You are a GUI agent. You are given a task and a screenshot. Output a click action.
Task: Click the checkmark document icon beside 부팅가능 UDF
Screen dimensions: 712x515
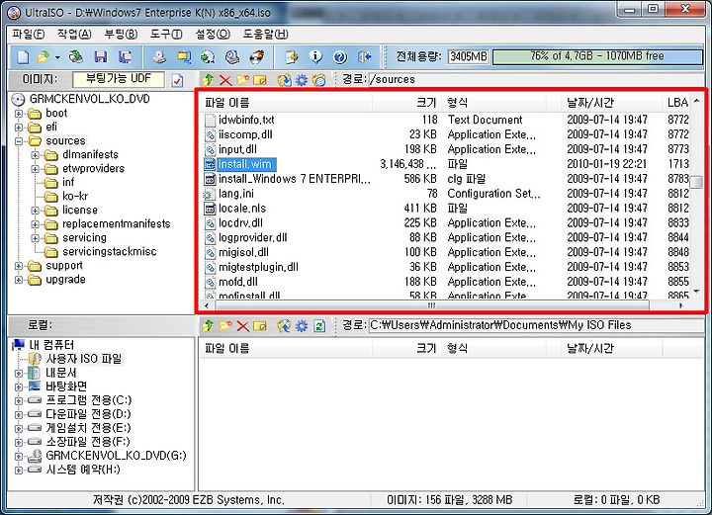pos(177,80)
